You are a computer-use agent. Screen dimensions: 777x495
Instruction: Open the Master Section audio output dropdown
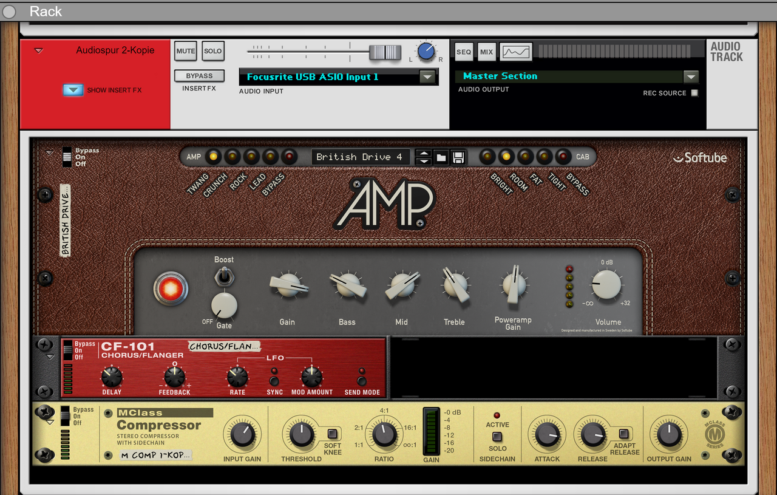(x=690, y=77)
